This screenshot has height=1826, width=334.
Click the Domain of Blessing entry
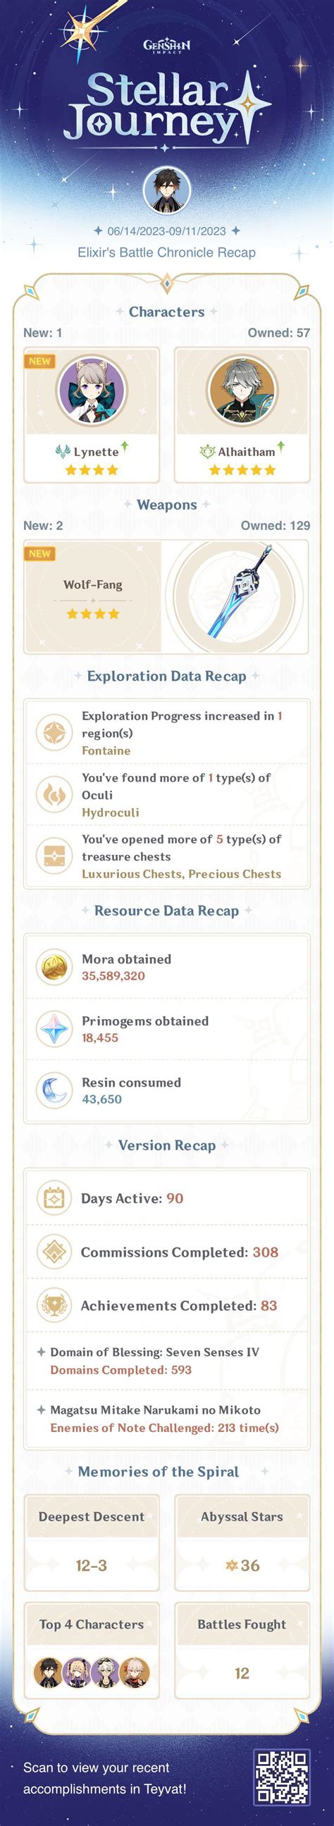(166, 1361)
